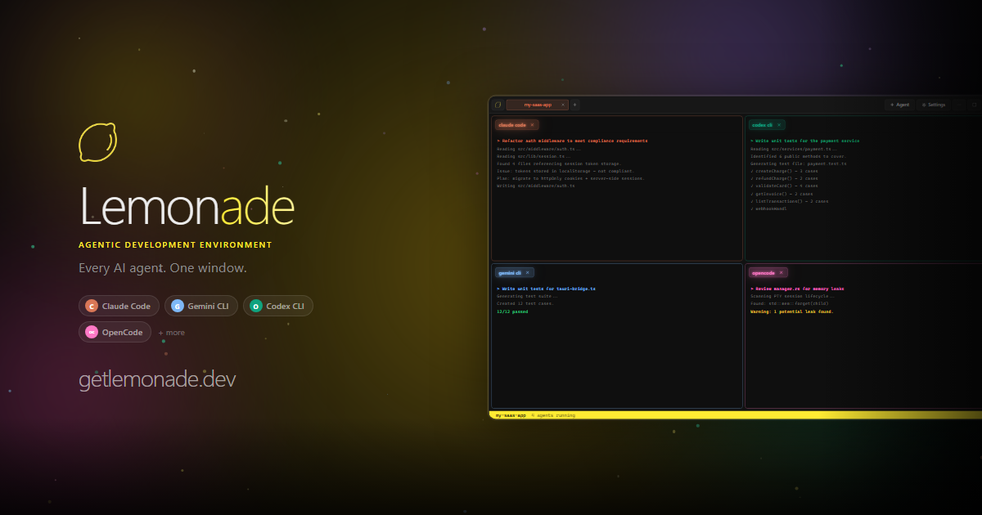Click 'Writing src/middleware/auth.ts' line
The height and width of the screenshot is (515, 982).
[536, 186]
